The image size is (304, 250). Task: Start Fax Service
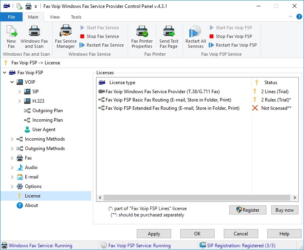[100, 28]
